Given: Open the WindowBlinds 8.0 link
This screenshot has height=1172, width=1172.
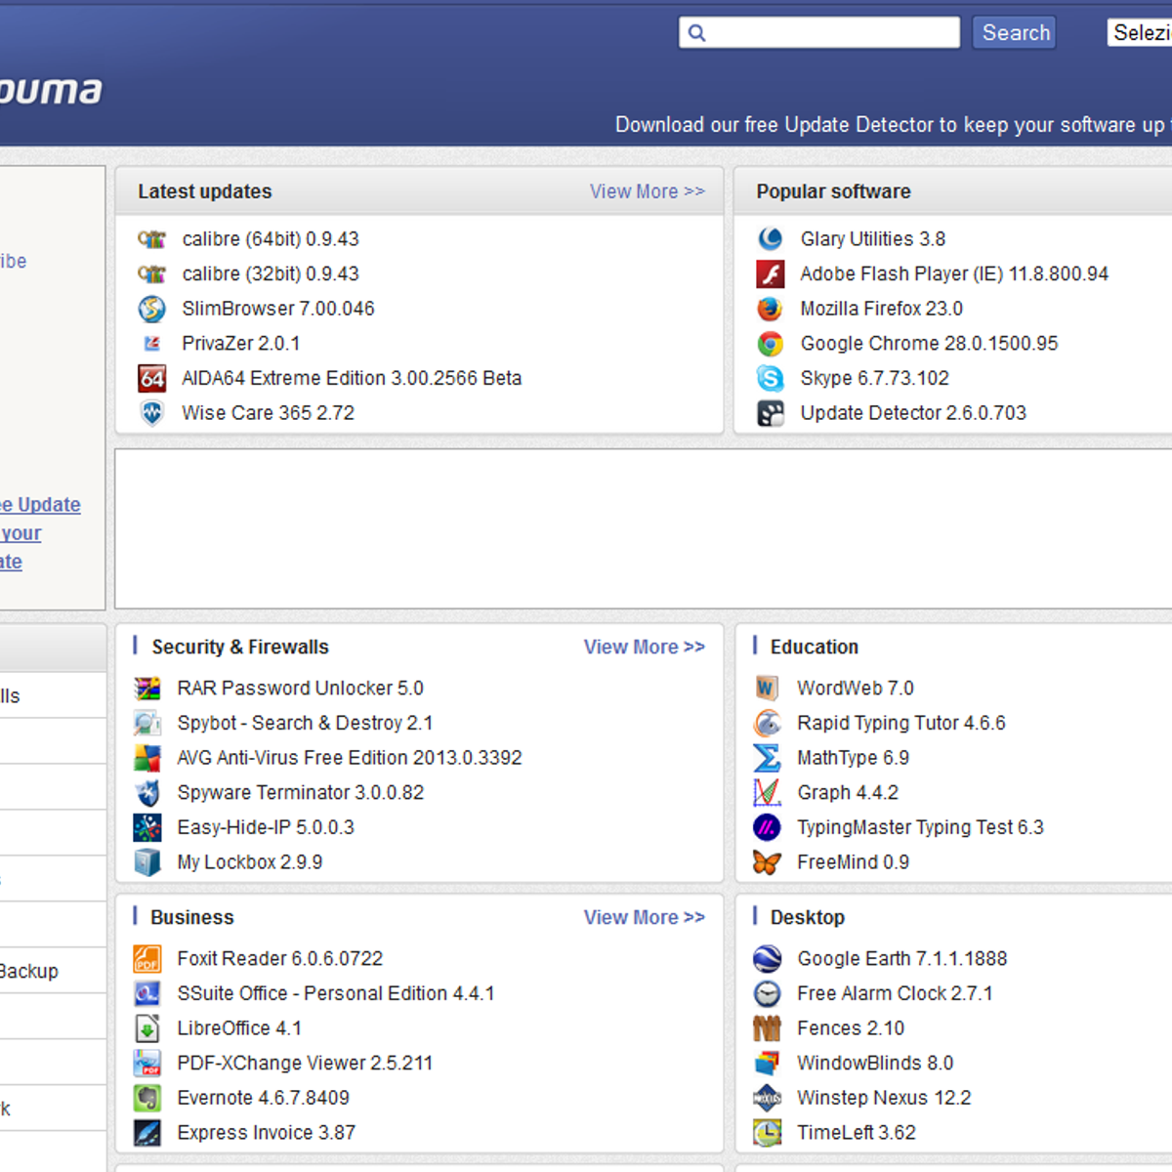Looking at the screenshot, I should tap(875, 1063).
